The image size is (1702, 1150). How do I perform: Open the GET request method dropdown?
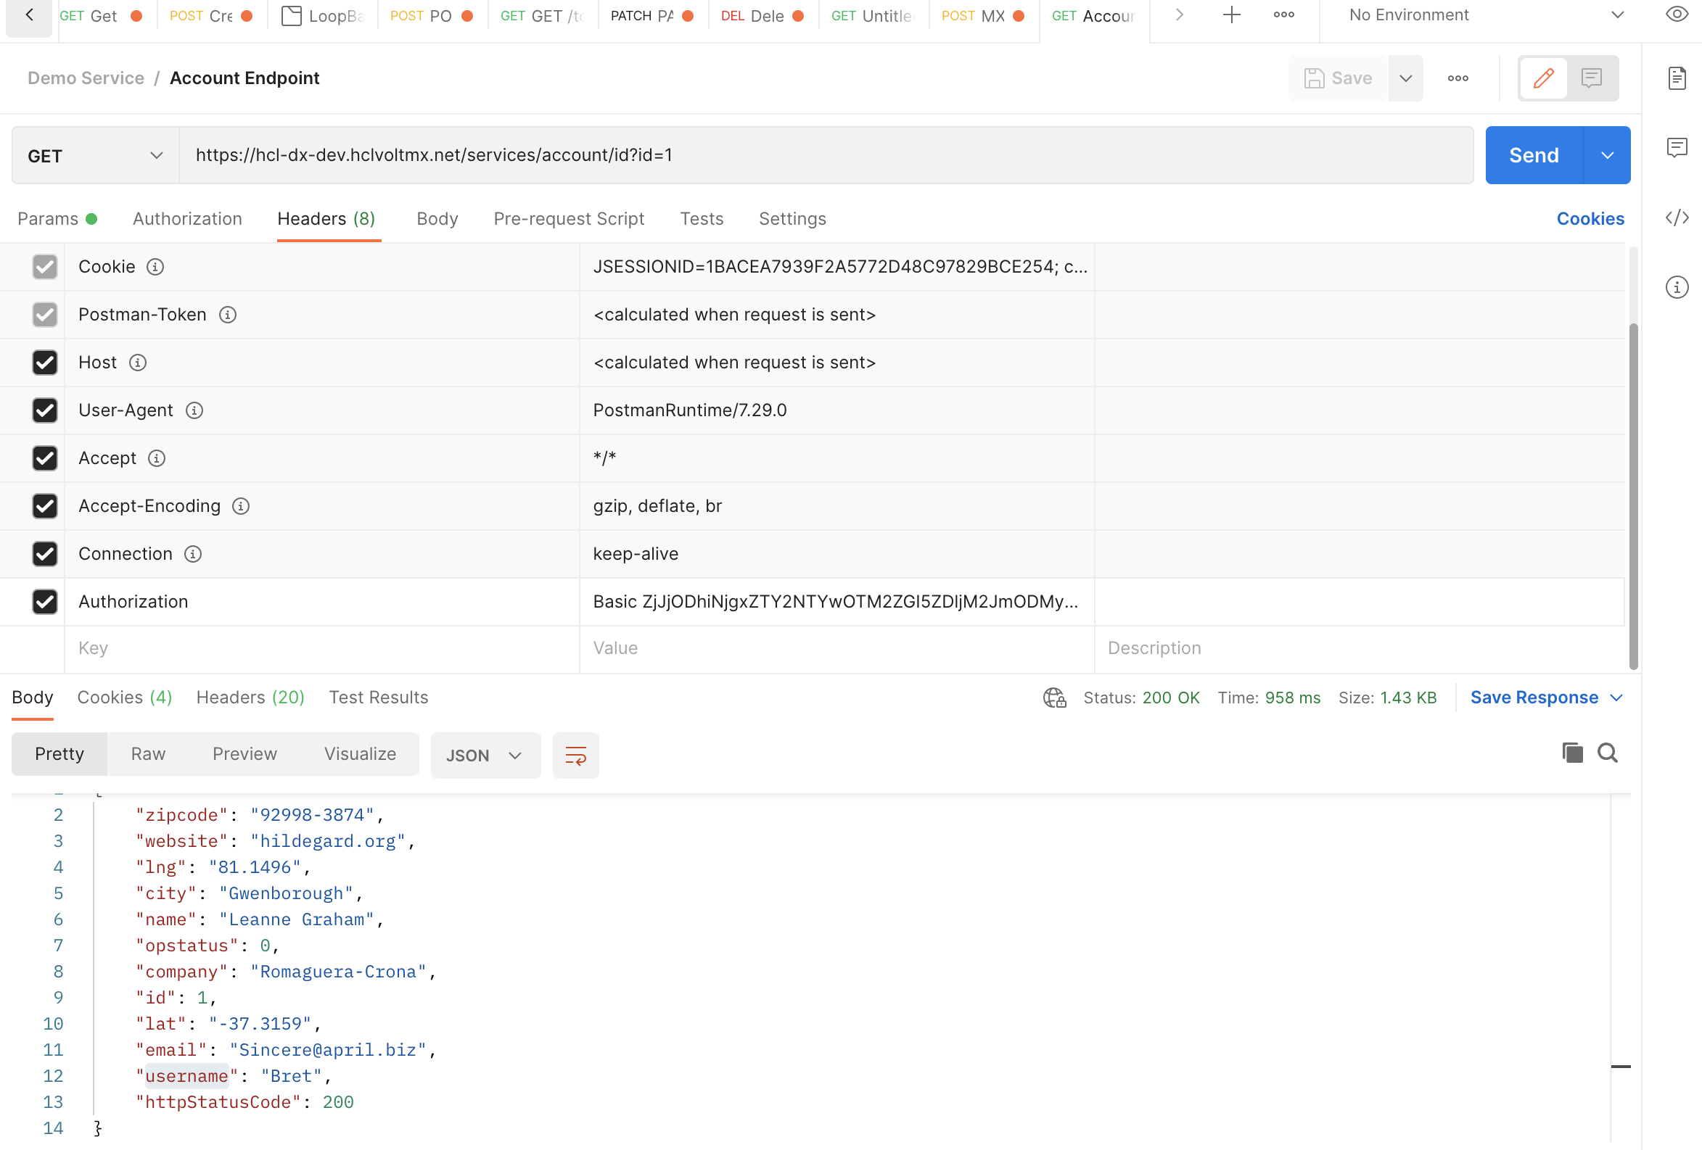(93, 155)
